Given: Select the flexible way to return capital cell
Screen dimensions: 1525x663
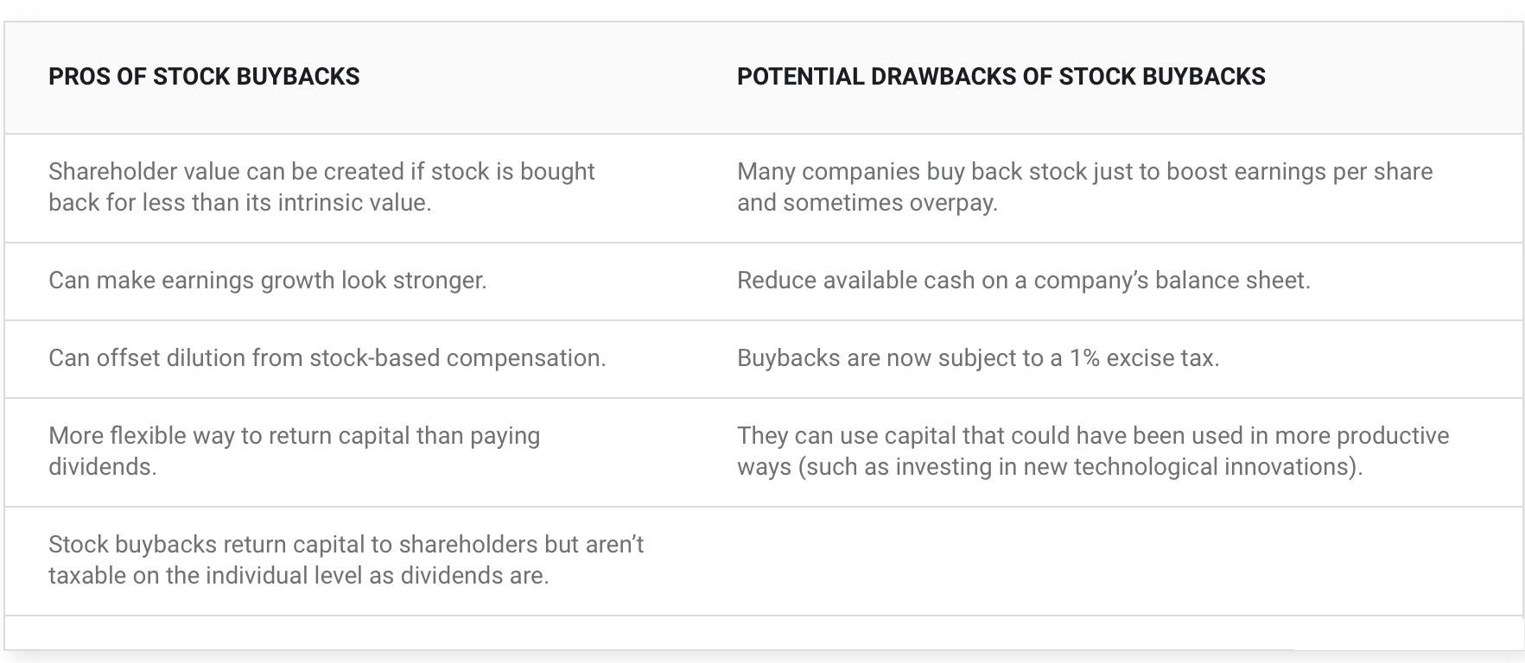Looking at the screenshot, I should coord(349,451).
